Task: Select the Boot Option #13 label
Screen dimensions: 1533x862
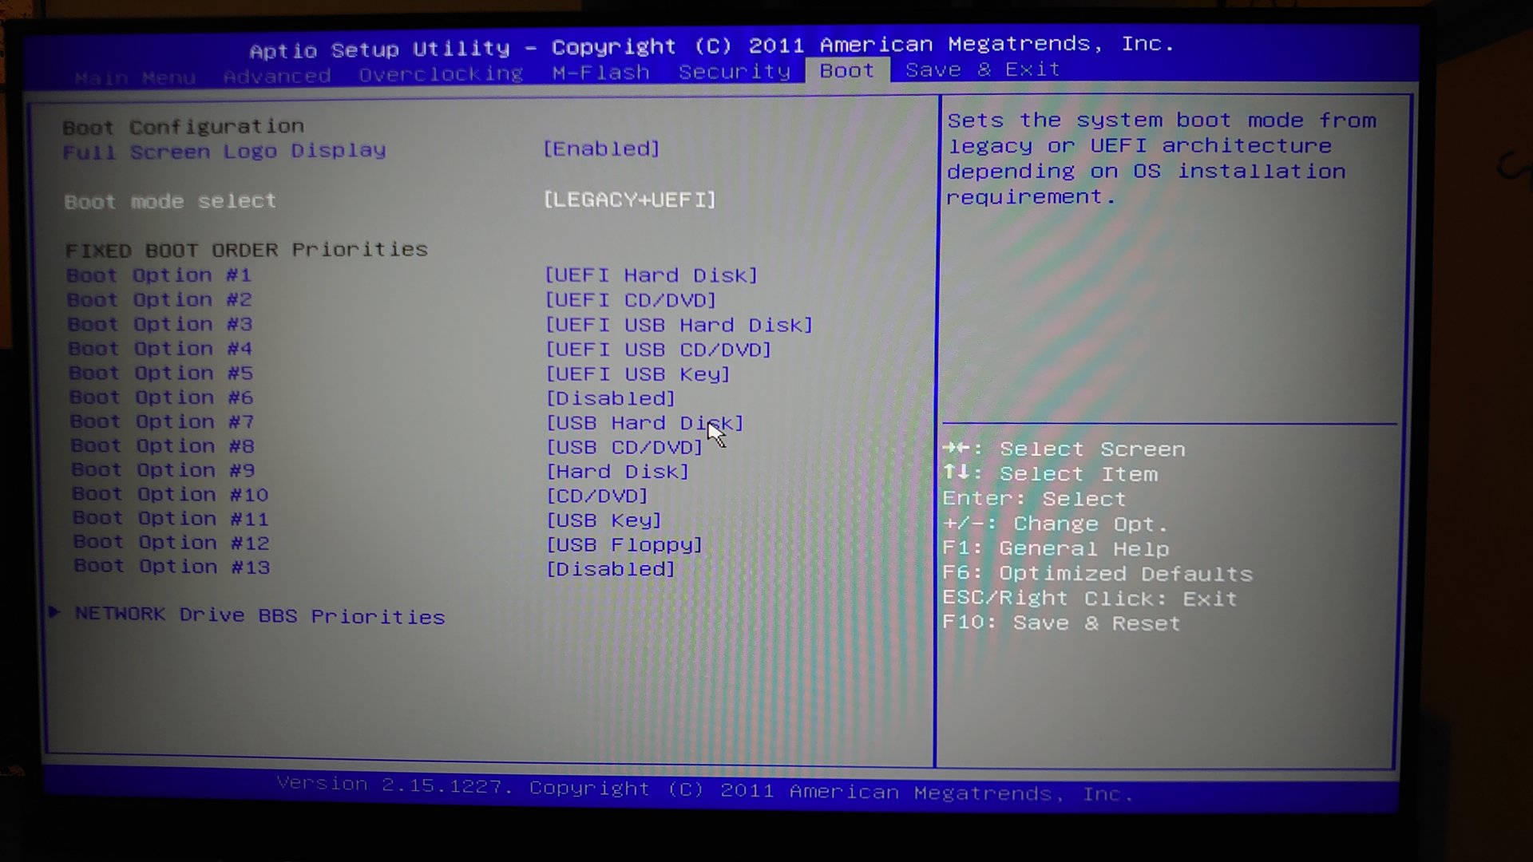Action: pyautogui.click(x=172, y=567)
